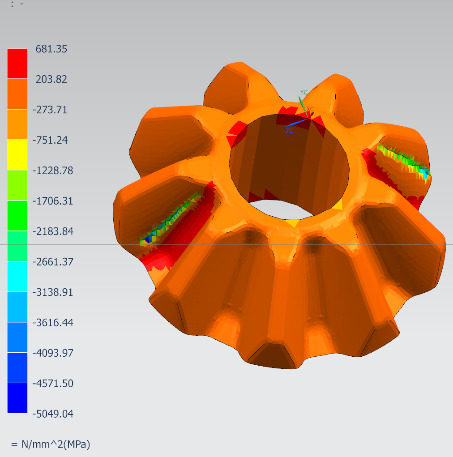Select the legend value -1228.78
Screen dimensions: 453x457
[x=53, y=170]
